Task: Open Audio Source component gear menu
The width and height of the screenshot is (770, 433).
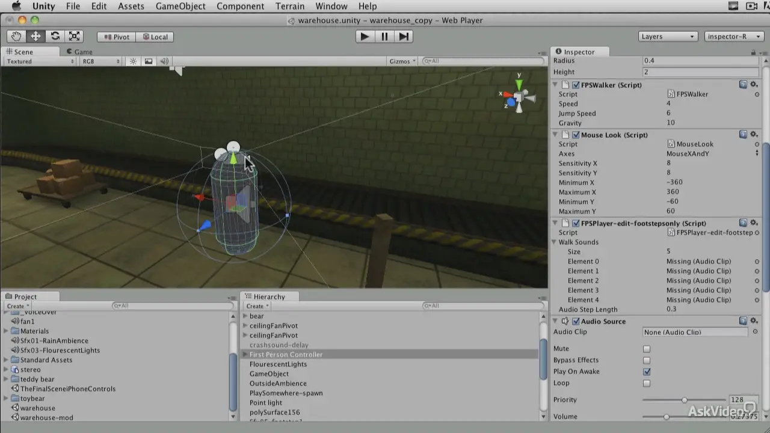Action: pos(753,321)
